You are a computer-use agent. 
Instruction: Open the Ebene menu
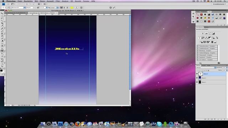(x=42, y=1)
